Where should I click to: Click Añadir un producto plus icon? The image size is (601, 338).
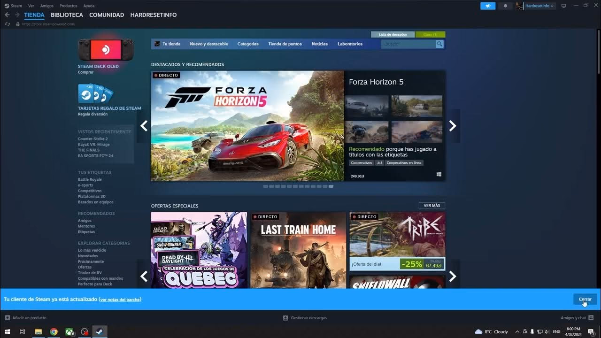[x=8, y=318]
